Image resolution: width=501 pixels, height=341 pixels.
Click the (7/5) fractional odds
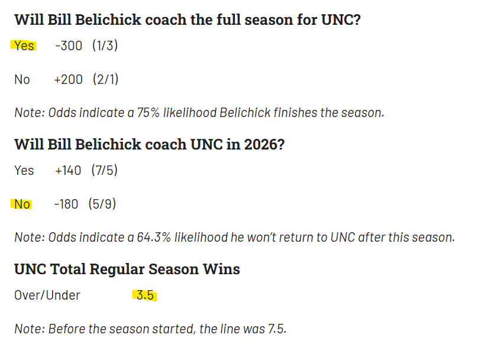click(104, 171)
